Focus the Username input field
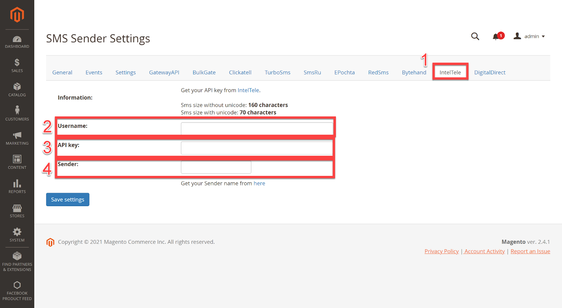 (x=257, y=129)
